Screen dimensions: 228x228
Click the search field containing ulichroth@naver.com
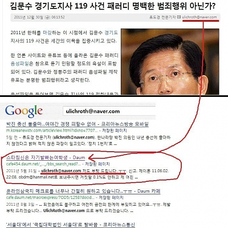click(x=109, y=111)
